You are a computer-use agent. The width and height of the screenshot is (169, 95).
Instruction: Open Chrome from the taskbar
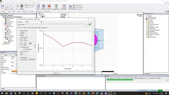tap(15, 93)
